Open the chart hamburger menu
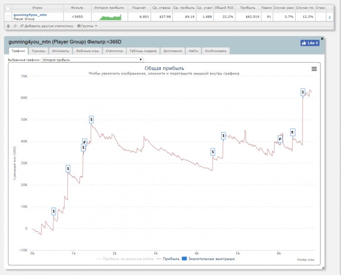Image resolution: width=341 pixels, height=275 pixels. [314, 69]
